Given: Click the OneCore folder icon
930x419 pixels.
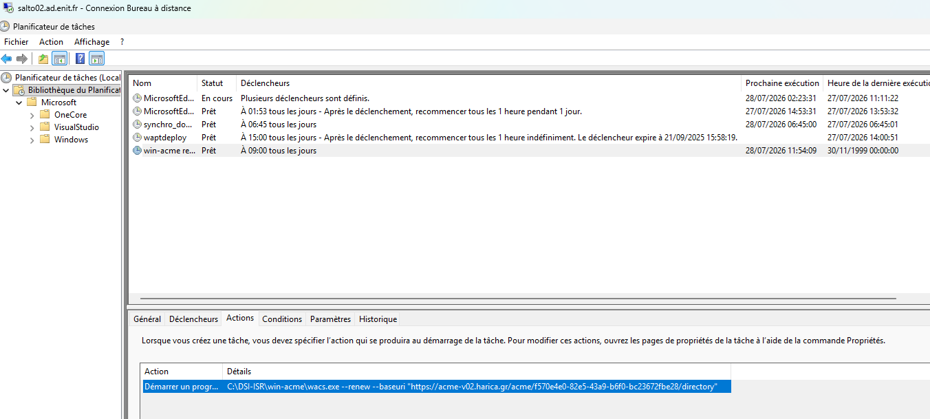Looking at the screenshot, I should [45, 115].
